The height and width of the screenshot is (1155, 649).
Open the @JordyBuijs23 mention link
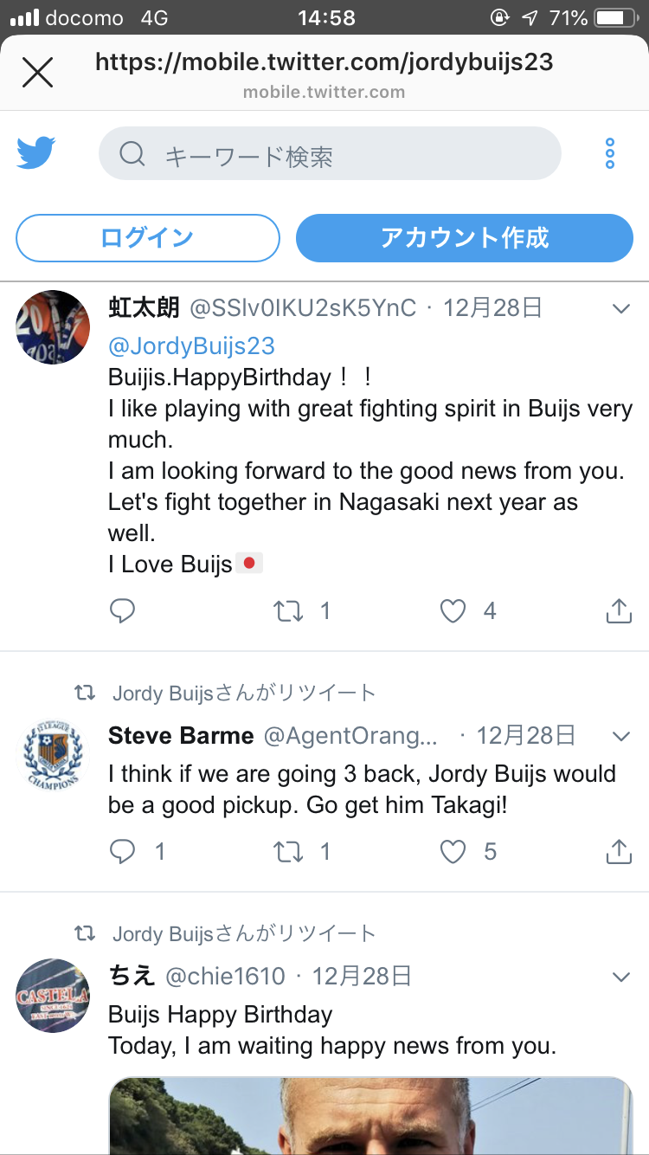point(191,346)
